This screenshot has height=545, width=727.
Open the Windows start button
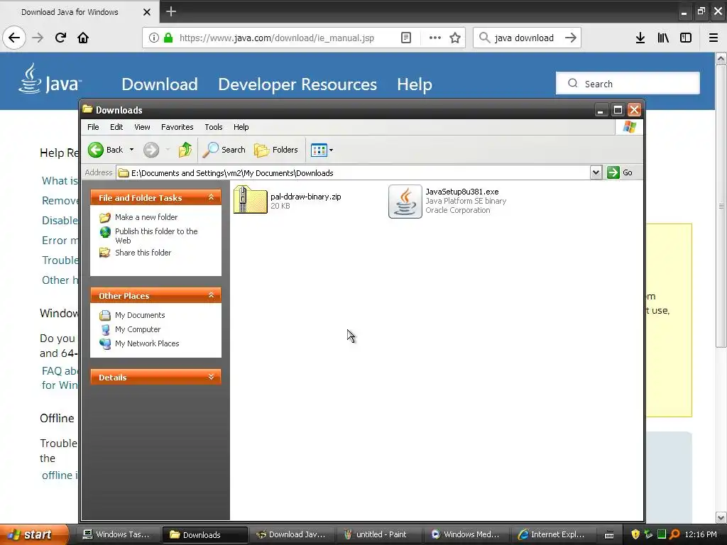pos(33,534)
